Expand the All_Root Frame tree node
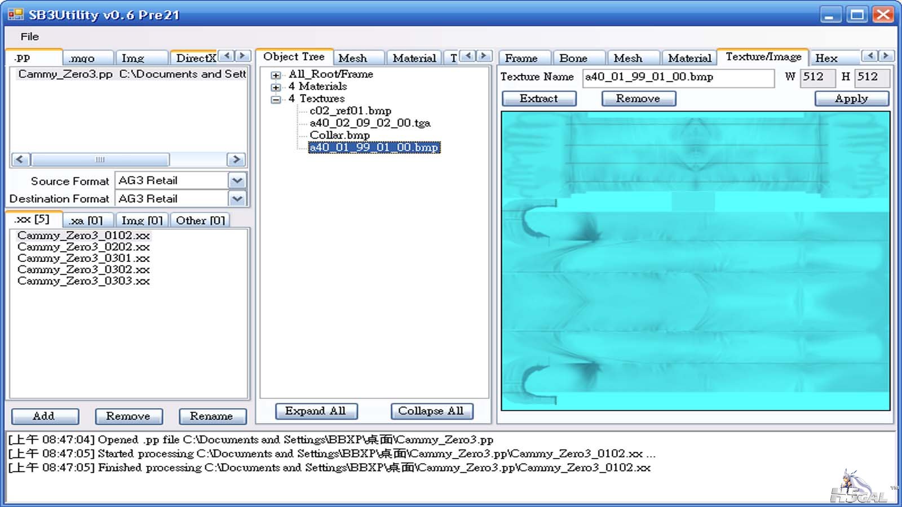The height and width of the screenshot is (507, 902). [x=276, y=75]
